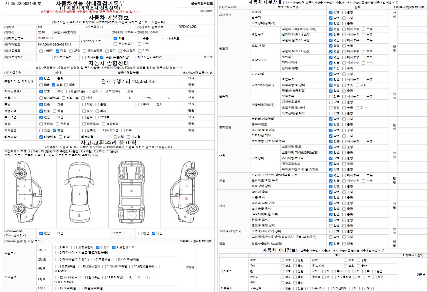Check the 하이브리드 fuel option
This screenshot has height=292, width=427.
click(85, 51)
